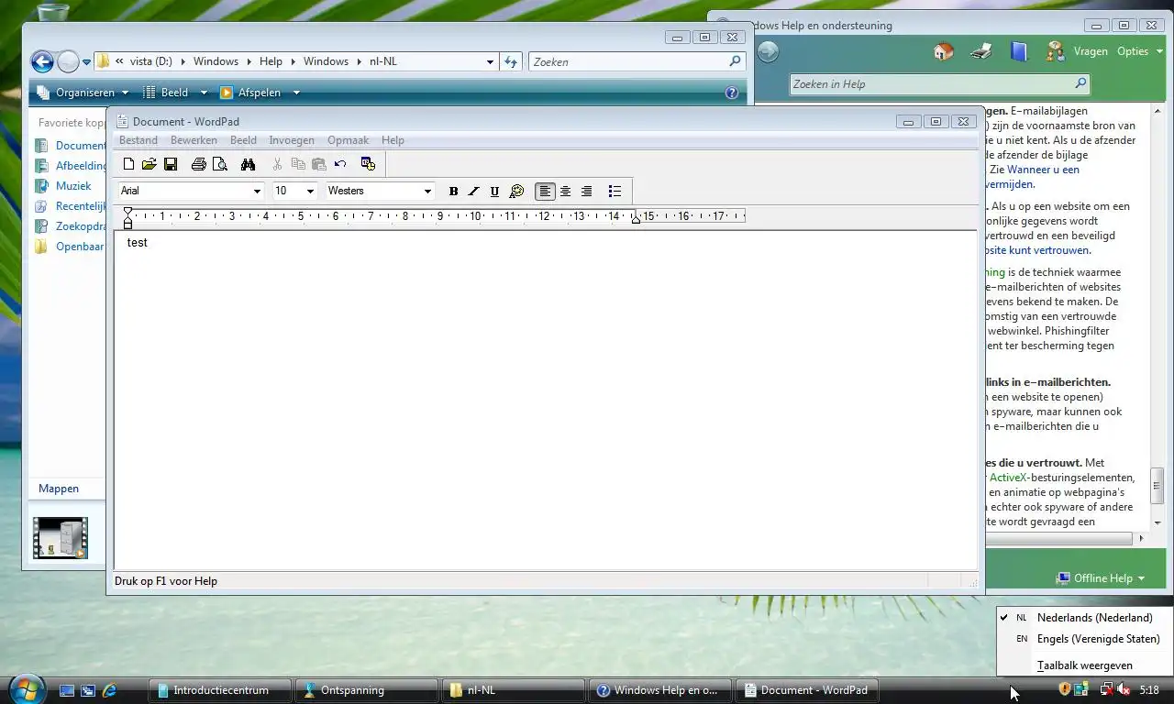This screenshot has width=1174, height=704.
Task: Open the Opmaak menu
Action: 348,140
